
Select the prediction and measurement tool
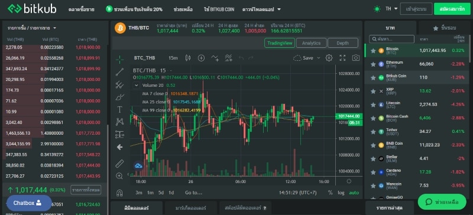coord(120,135)
